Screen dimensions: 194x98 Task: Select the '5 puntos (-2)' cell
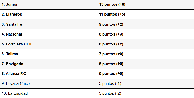tap(146, 93)
